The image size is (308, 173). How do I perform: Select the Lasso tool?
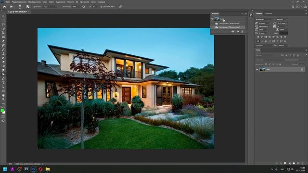coord(3,25)
